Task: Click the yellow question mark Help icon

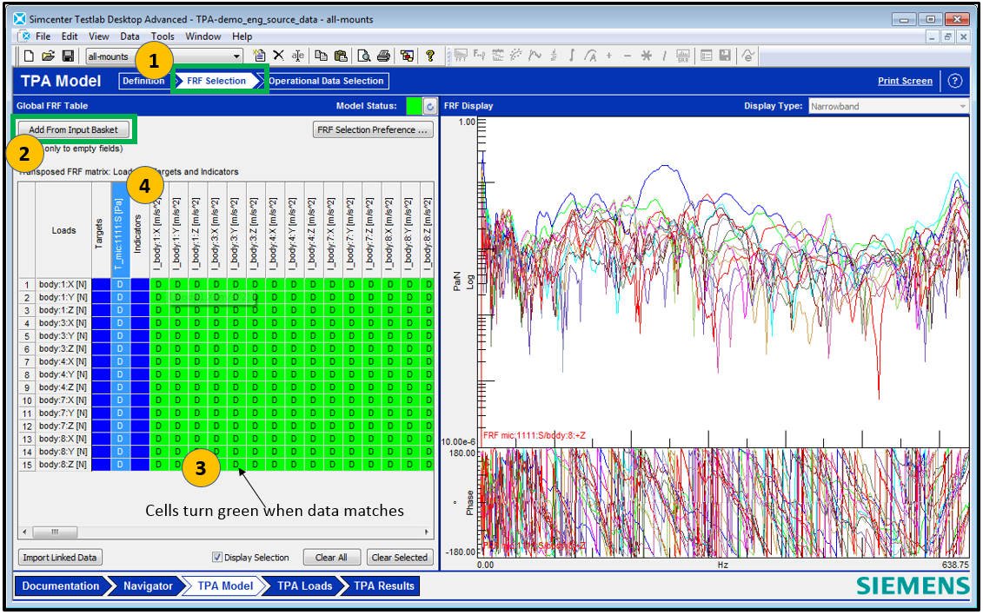Action: (x=430, y=56)
